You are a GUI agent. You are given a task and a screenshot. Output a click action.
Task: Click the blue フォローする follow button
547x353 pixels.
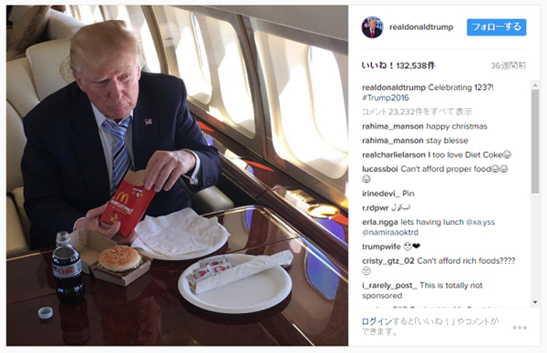point(497,27)
